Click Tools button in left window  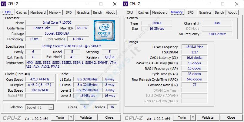pyautogui.click(x=60, y=117)
